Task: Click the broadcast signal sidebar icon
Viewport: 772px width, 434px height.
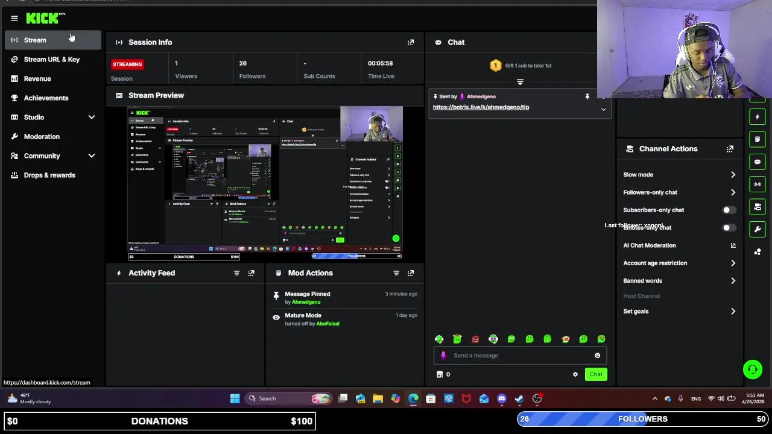Action: pos(758,184)
